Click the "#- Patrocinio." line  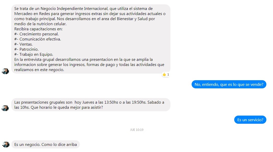click(26, 49)
